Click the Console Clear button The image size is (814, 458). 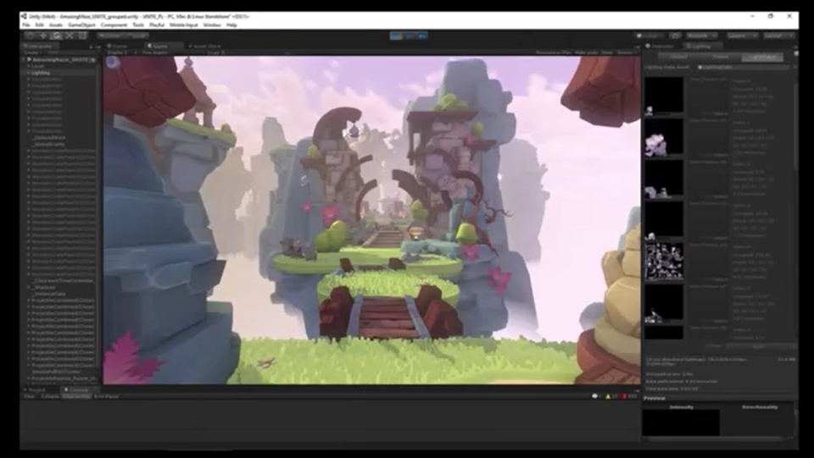[29, 396]
